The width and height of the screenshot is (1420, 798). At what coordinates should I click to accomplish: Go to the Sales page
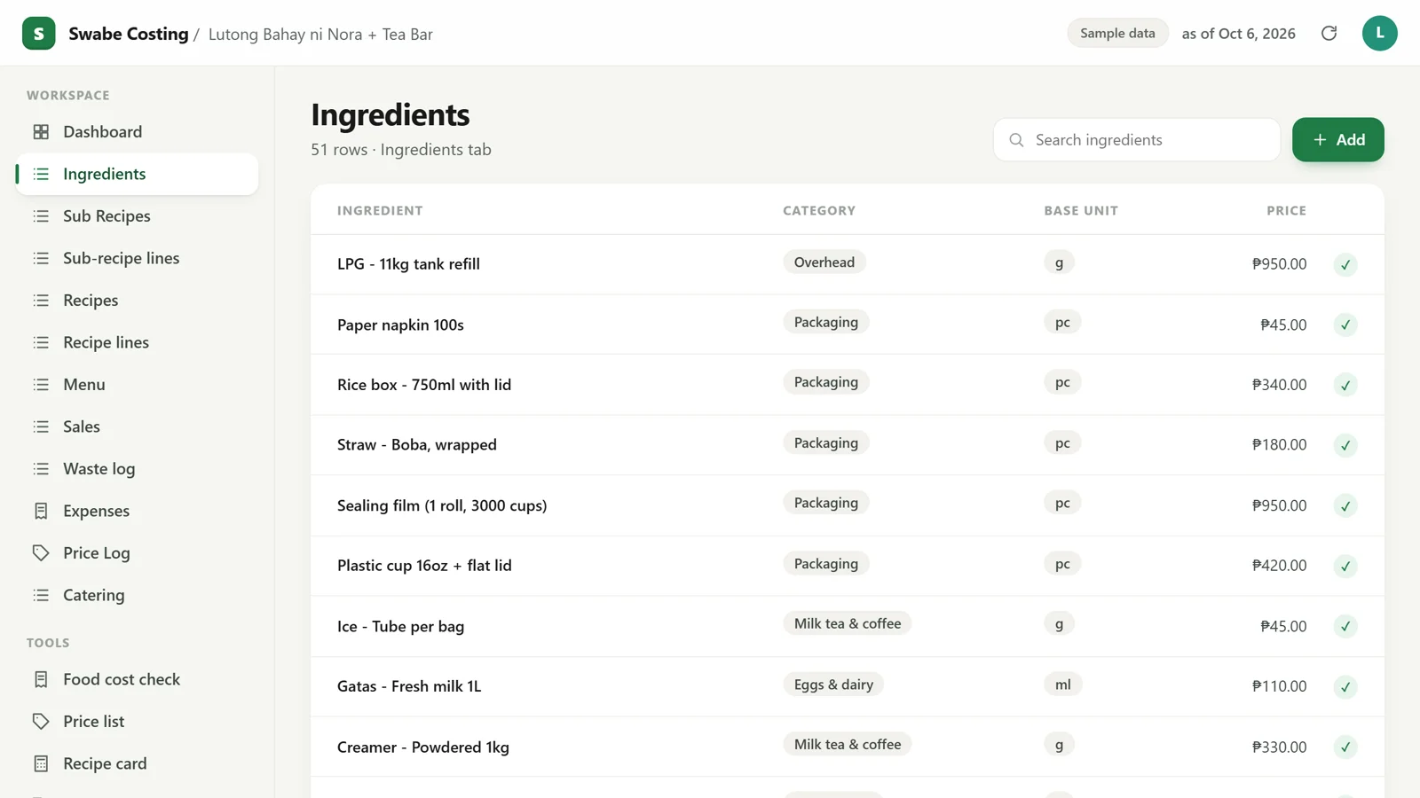137,426
